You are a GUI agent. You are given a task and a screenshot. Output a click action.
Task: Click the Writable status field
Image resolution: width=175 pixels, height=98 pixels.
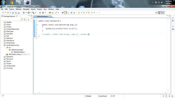88,96
